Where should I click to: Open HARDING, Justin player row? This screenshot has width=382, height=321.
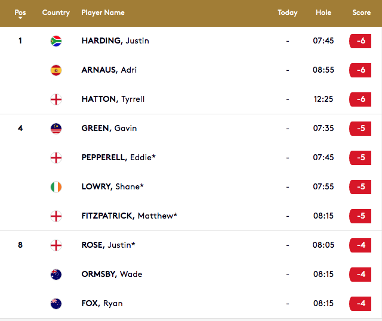[x=191, y=41]
